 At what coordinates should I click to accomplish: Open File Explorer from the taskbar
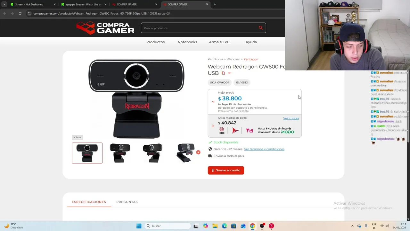(215, 226)
